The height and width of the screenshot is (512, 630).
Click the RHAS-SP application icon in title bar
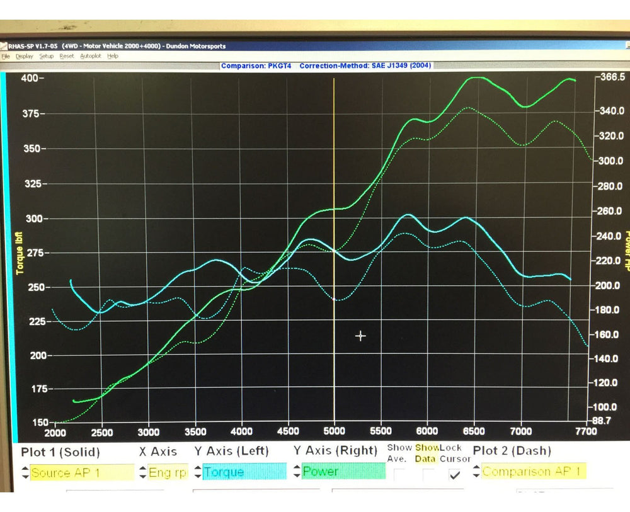4,46
